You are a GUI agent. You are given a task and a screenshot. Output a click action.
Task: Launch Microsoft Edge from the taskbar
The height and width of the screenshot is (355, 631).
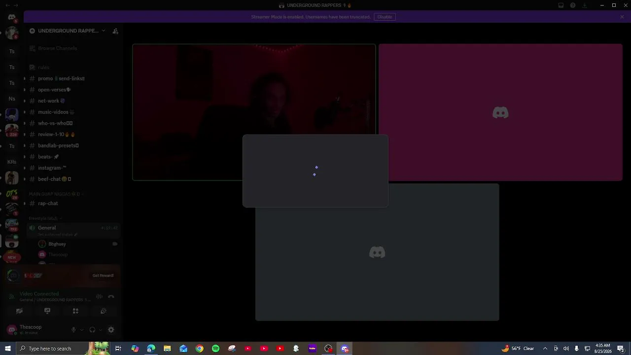point(151,349)
